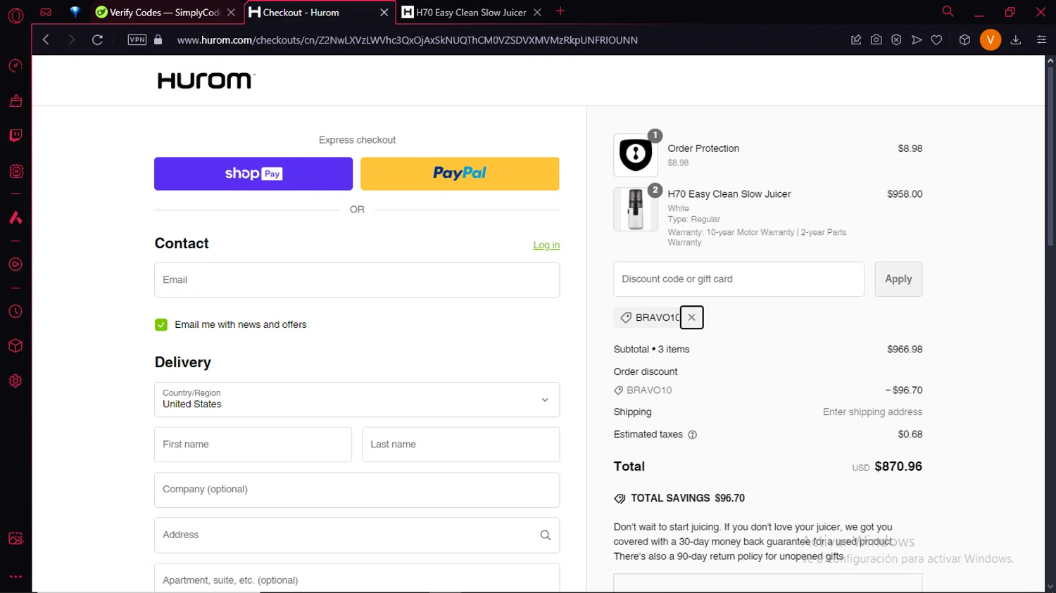Open the orange V profile avatar
This screenshot has width=1056, height=593.
point(991,40)
